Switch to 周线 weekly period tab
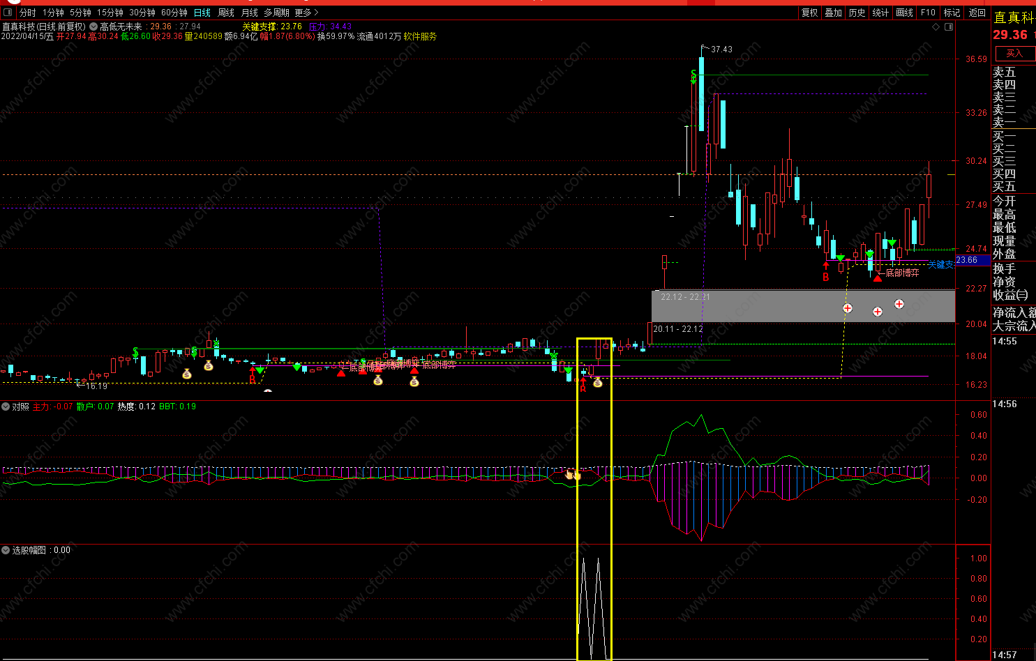The width and height of the screenshot is (1036, 661). pyautogui.click(x=226, y=13)
